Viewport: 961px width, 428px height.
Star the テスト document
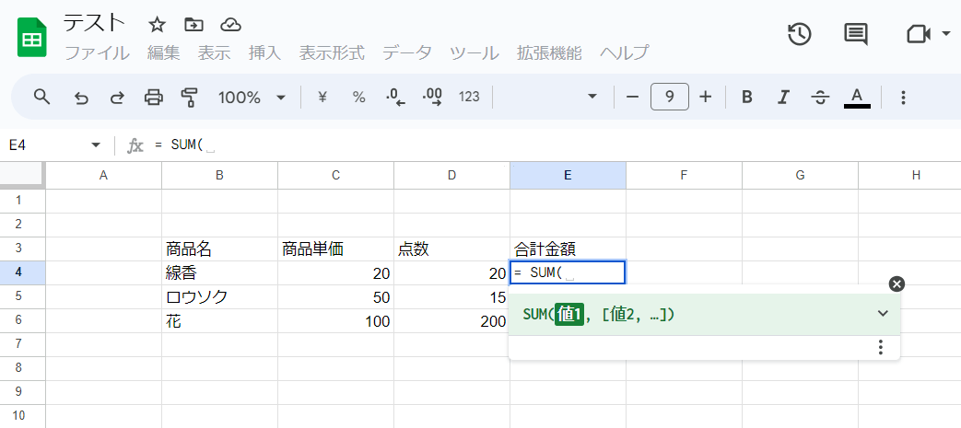pos(157,24)
